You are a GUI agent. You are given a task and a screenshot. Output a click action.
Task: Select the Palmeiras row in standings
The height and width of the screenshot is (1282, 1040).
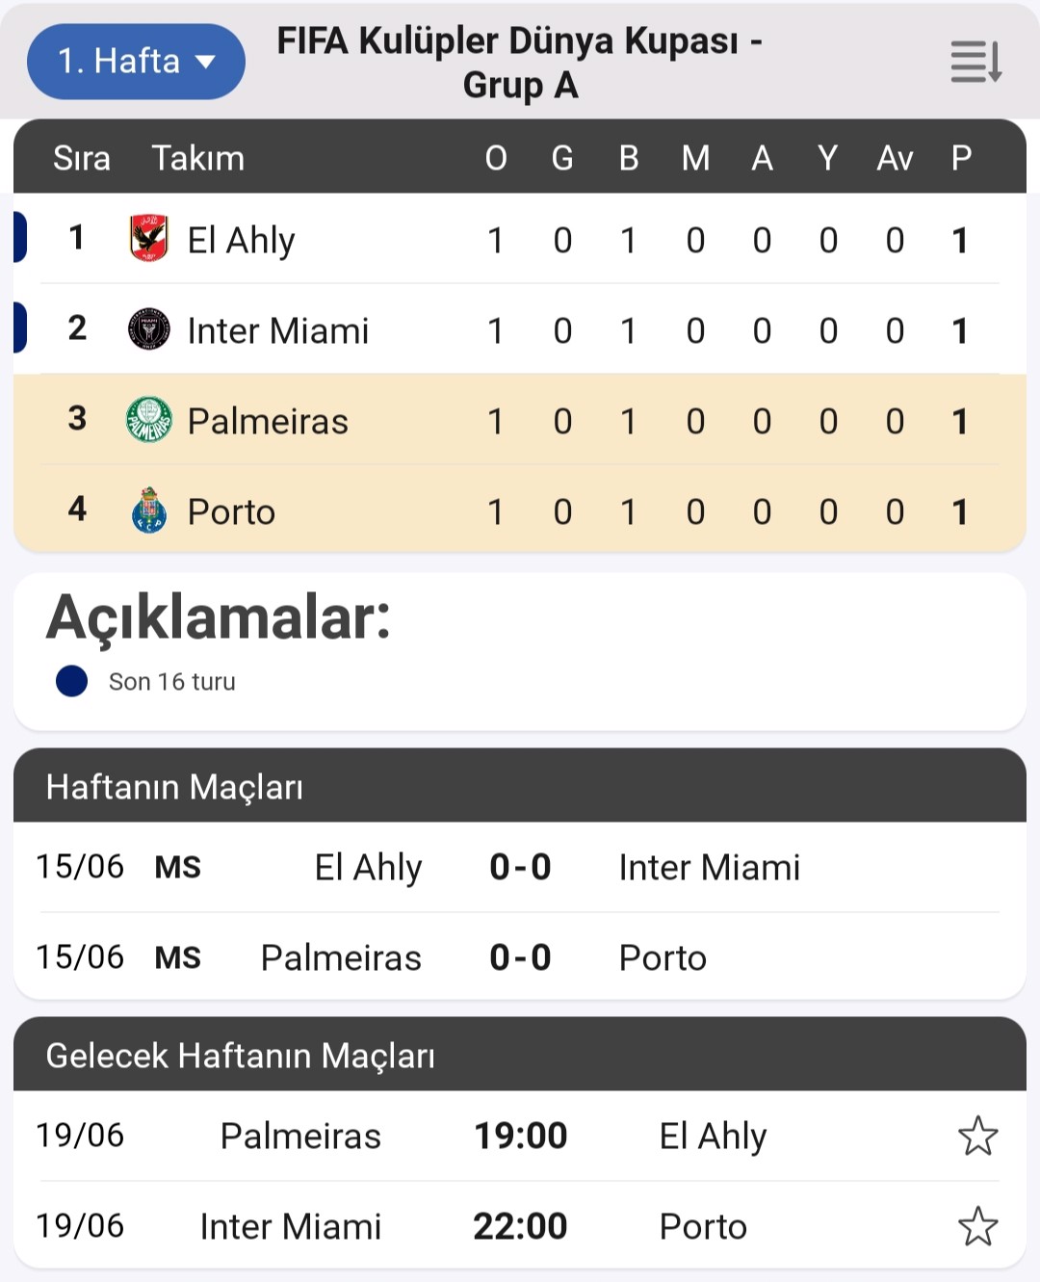tap(520, 420)
